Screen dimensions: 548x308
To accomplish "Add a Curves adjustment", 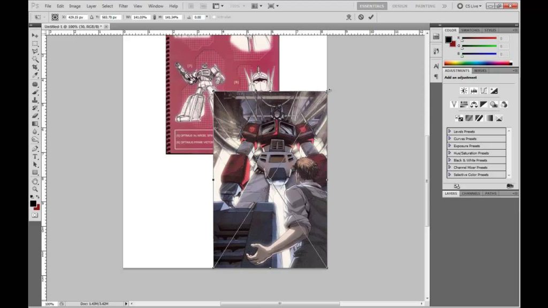I will point(484,91).
